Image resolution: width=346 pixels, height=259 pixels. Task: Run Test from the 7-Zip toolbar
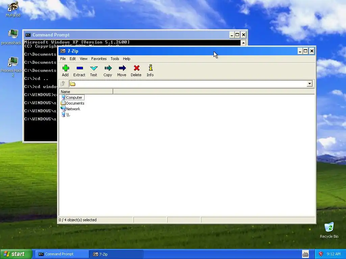(94, 71)
